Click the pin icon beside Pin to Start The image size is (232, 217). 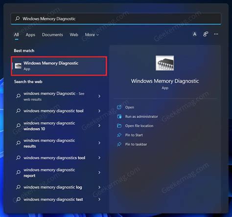119,135
